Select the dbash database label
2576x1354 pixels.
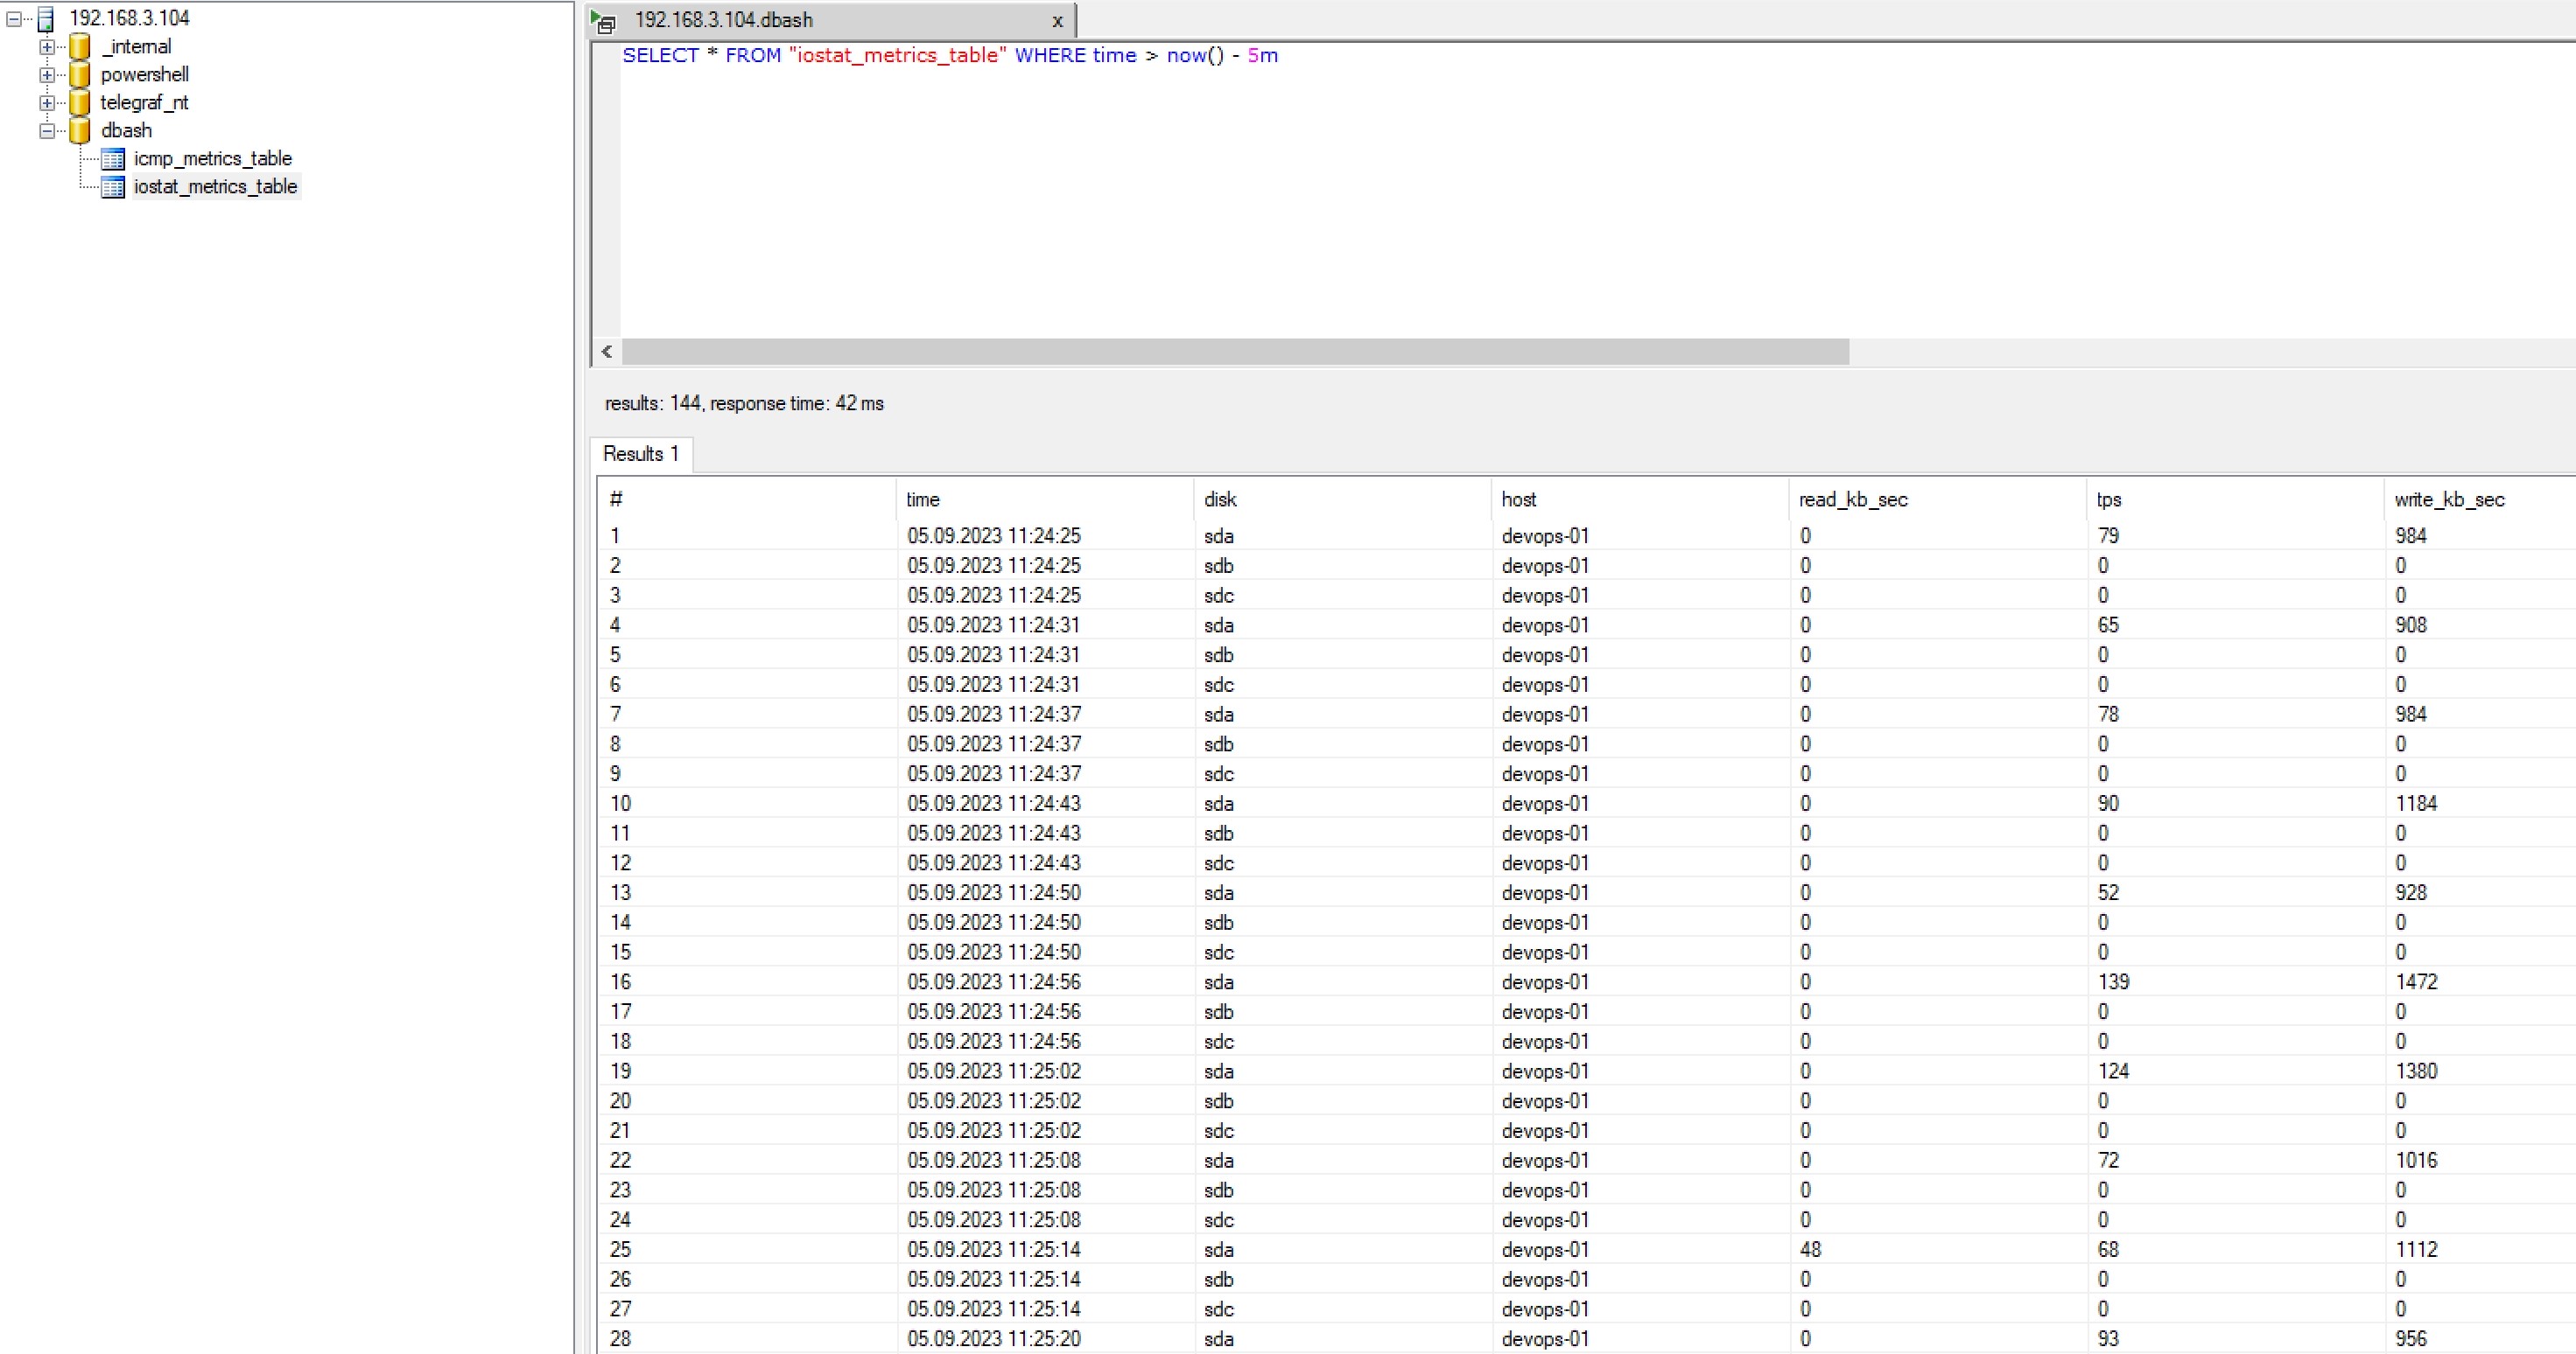coord(127,130)
